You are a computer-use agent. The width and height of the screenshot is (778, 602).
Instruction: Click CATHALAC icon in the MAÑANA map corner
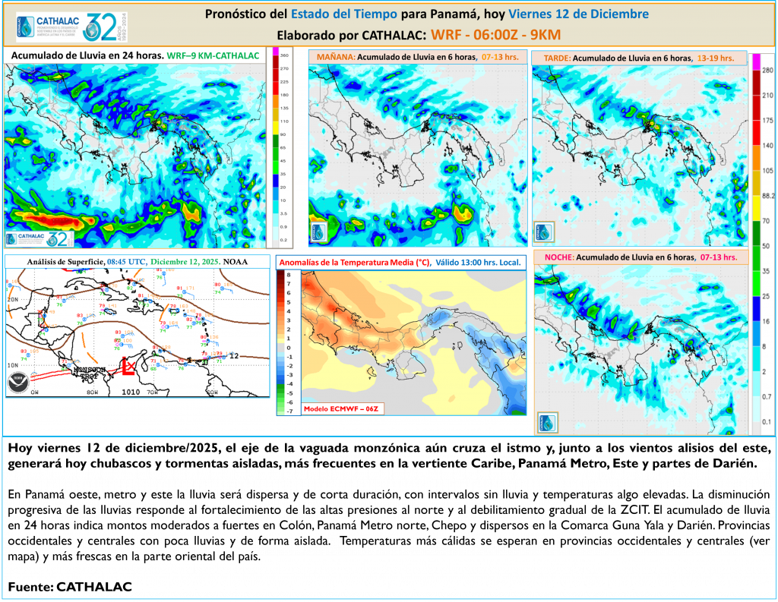tap(319, 232)
